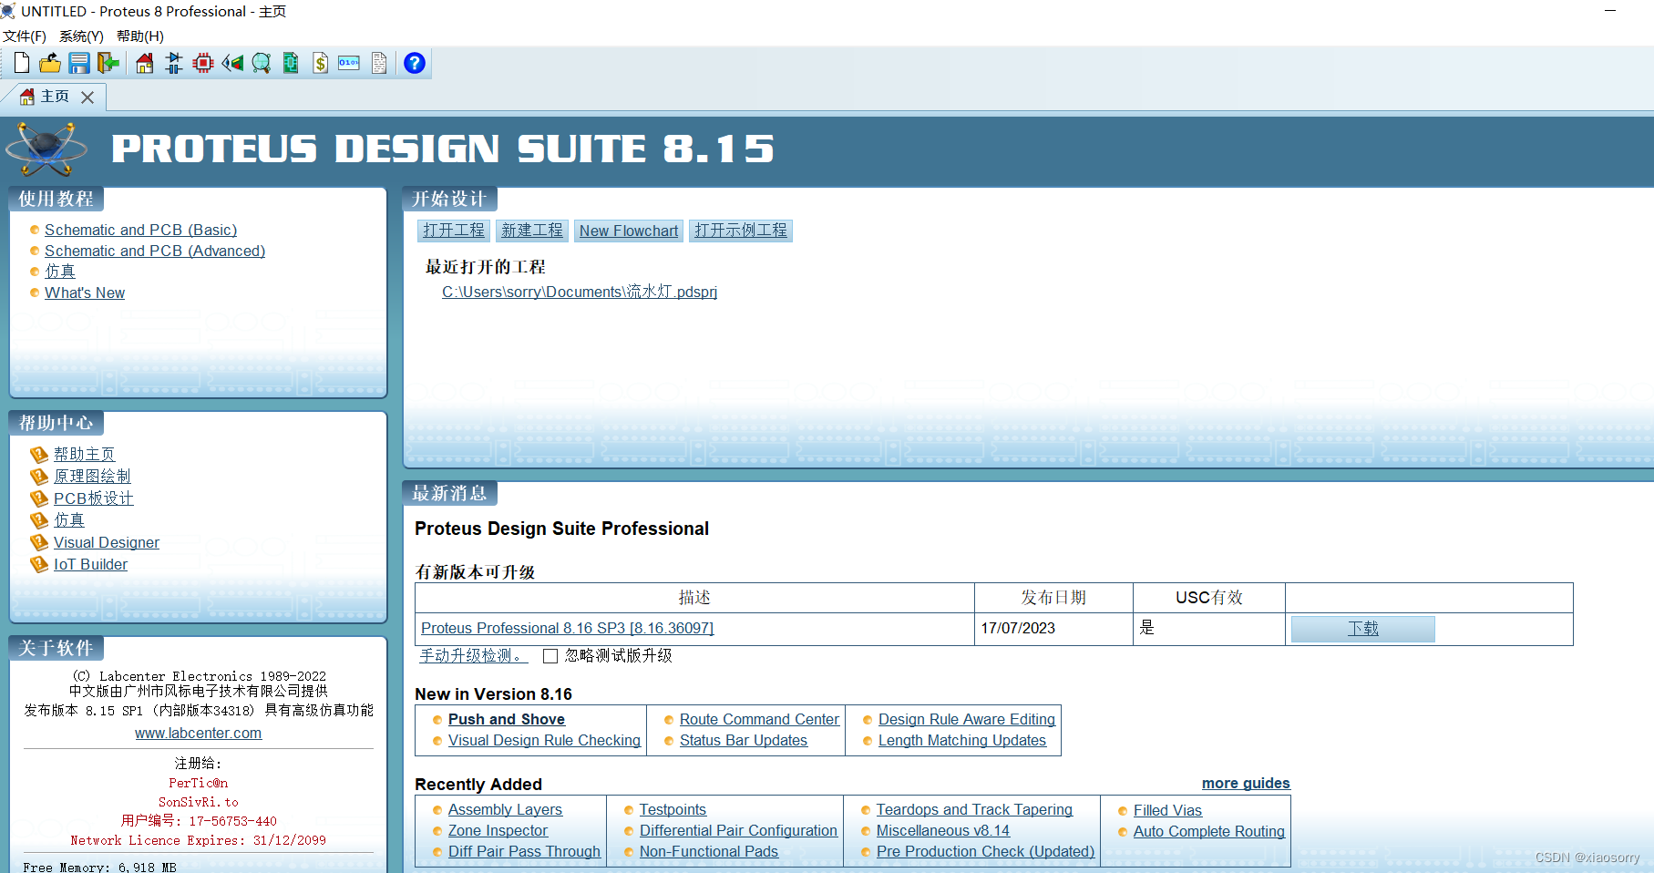Screen dimensions: 1654x873
Task: Open Miscellaneous v8.14 guide
Action: [943, 830]
